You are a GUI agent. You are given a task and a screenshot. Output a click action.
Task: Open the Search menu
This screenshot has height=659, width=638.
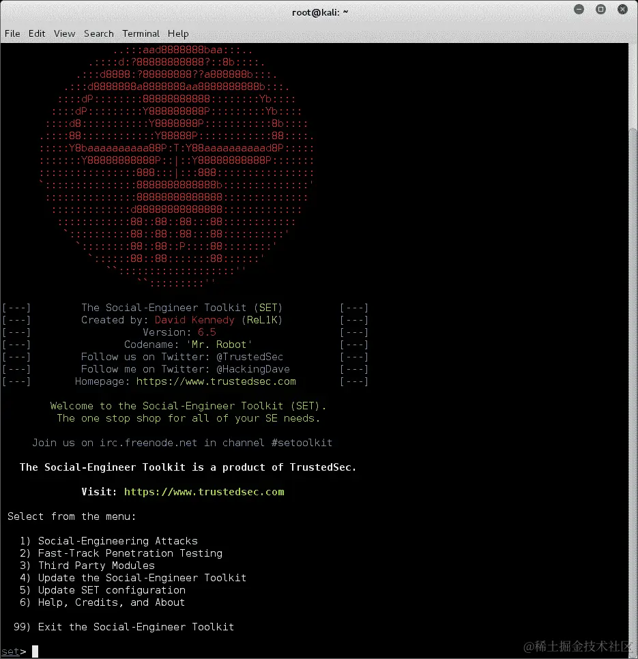point(99,33)
